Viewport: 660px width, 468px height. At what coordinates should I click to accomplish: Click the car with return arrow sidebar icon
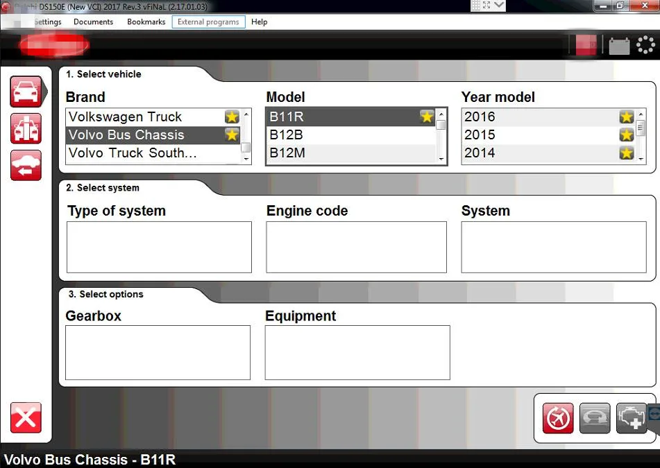pyautogui.click(x=26, y=165)
